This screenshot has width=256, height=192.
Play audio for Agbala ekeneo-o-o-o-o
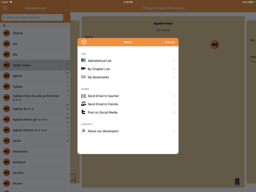tap(6, 130)
